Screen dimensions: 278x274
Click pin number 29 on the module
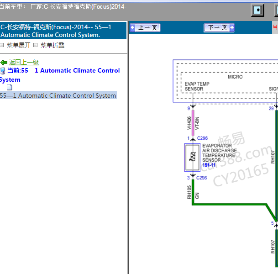coord(271,108)
